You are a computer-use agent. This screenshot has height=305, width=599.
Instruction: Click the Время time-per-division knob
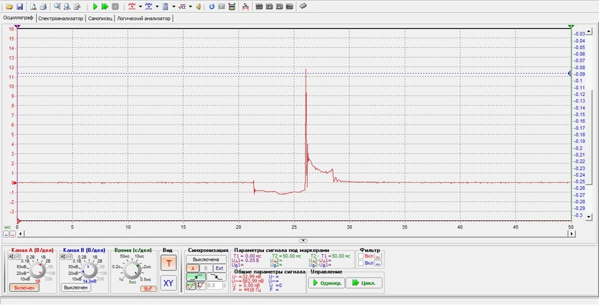click(131, 270)
